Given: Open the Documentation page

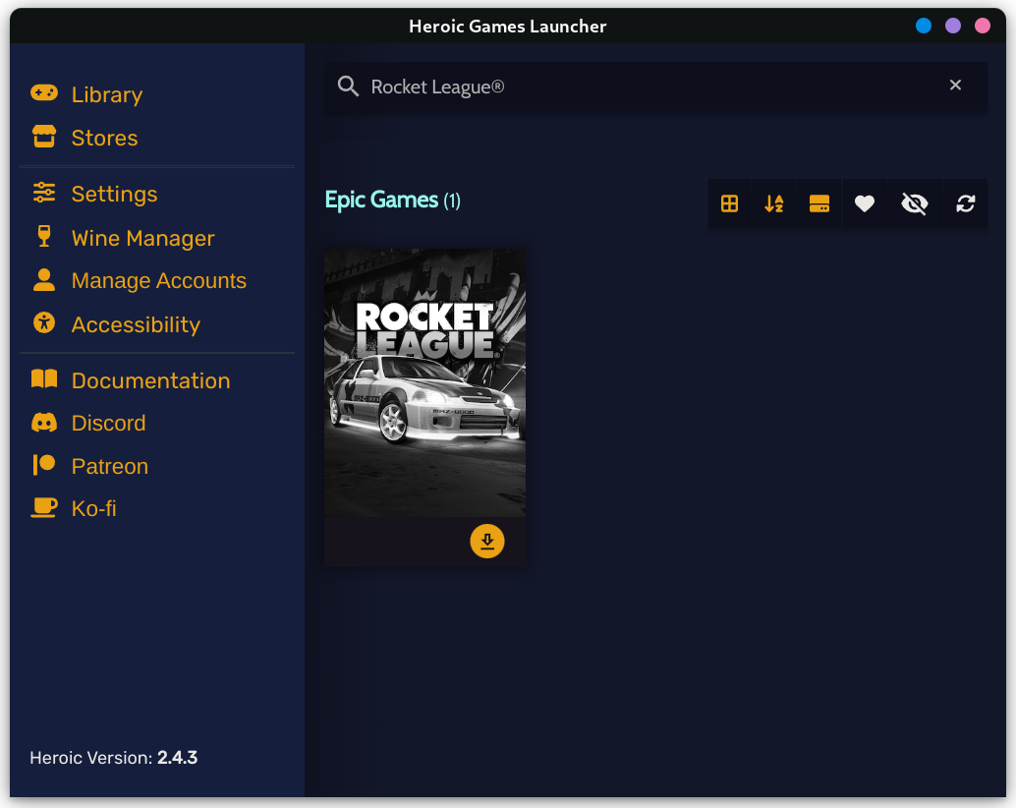Looking at the screenshot, I should click(x=150, y=379).
